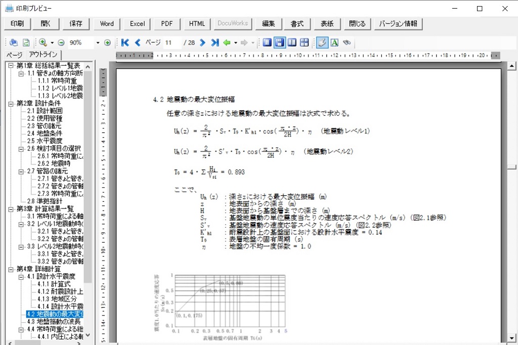Open the back history dropdown arrow
Screen dimensions: 518x345
[236, 43]
